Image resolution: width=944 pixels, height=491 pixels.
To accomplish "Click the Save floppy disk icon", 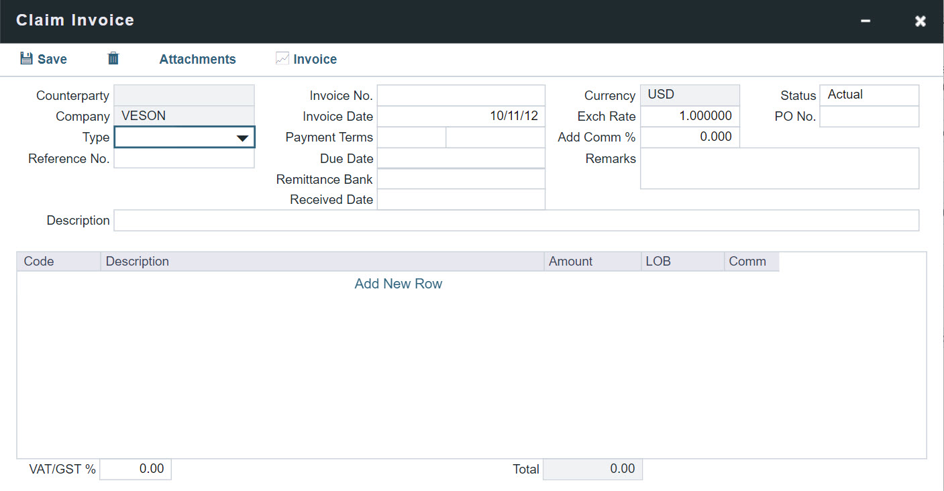I will pos(26,58).
